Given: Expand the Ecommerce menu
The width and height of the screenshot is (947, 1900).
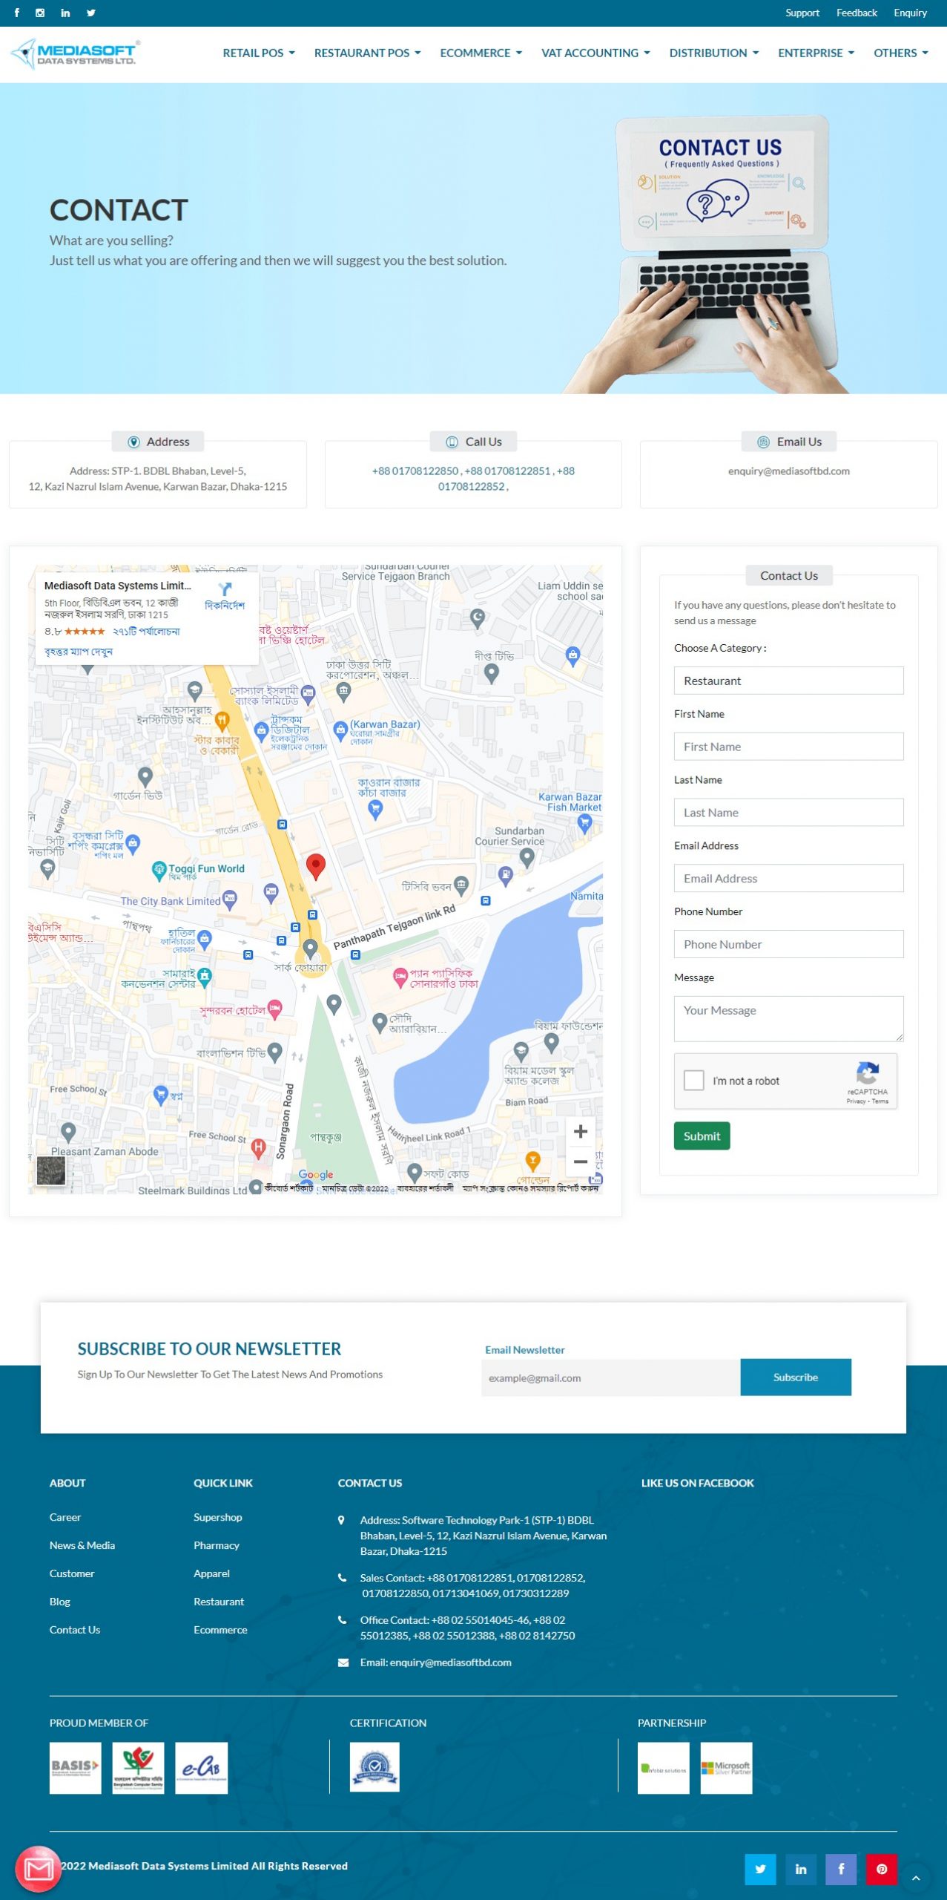Looking at the screenshot, I should (481, 53).
